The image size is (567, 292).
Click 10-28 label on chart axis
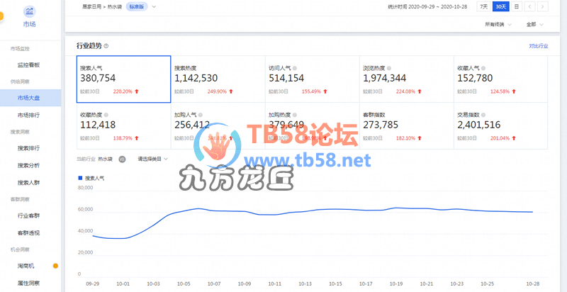532,284
